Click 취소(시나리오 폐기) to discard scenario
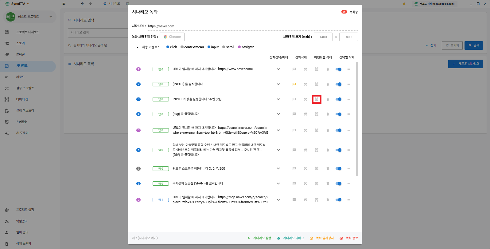This screenshot has height=249, width=490. [145, 238]
